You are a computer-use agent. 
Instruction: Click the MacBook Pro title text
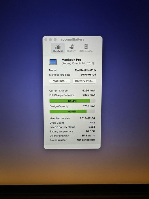pos(71,60)
